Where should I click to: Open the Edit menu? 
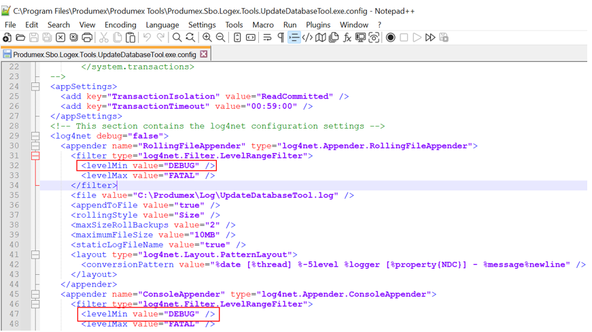[x=32, y=25]
